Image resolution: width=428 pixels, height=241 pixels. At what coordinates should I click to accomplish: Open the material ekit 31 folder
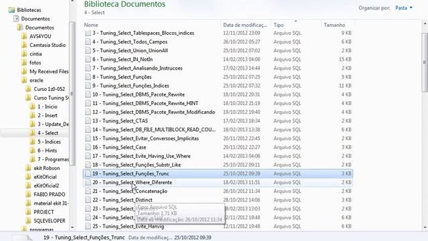click(51, 204)
